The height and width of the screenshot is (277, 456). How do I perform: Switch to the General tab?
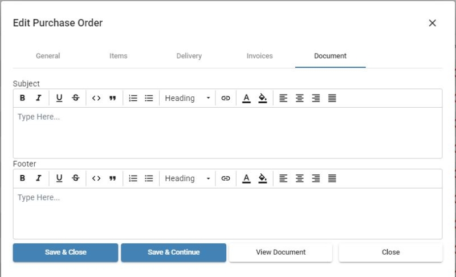pos(48,56)
